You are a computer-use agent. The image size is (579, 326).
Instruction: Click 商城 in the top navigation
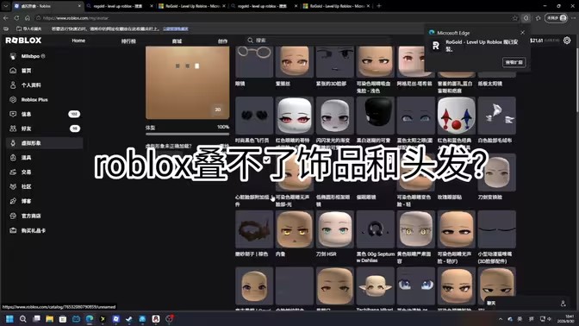click(177, 41)
